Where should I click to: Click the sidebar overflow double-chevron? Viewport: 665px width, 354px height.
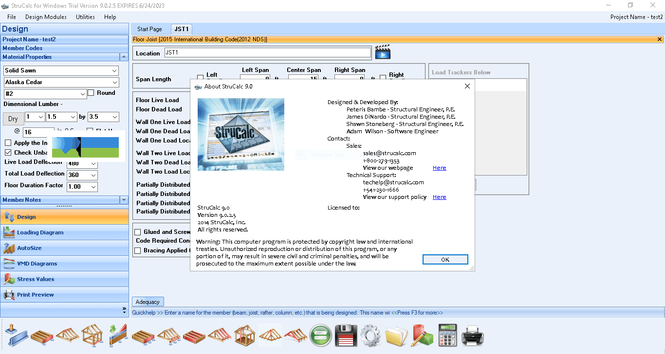tap(124, 309)
